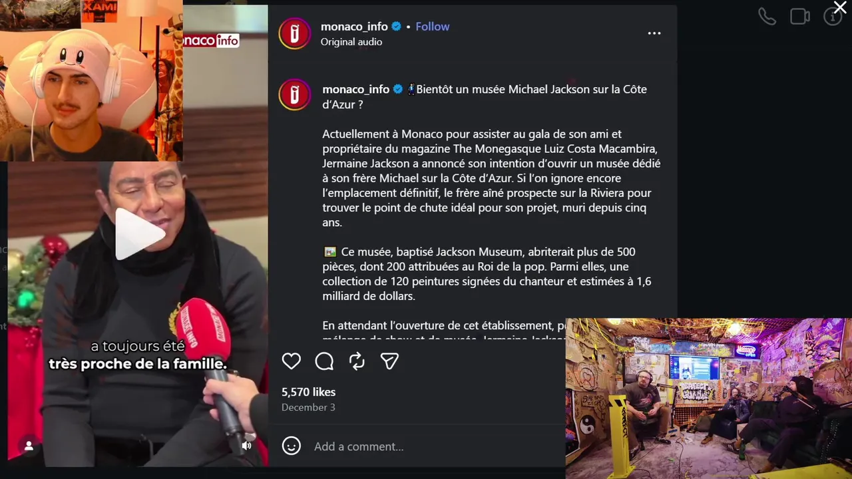Start a video call with the camera icon
The width and height of the screenshot is (852, 479).
799,17
